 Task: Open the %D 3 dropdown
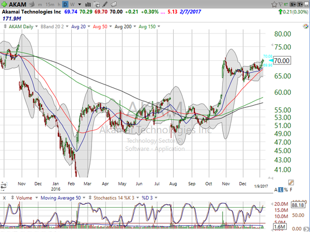(x=156, y=197)
